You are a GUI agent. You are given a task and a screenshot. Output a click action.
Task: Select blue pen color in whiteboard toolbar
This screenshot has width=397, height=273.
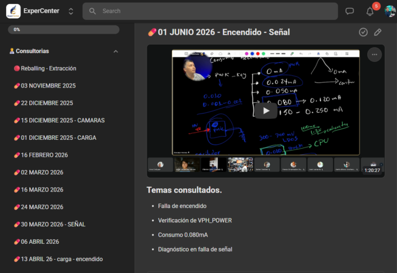tap(252, 53)
